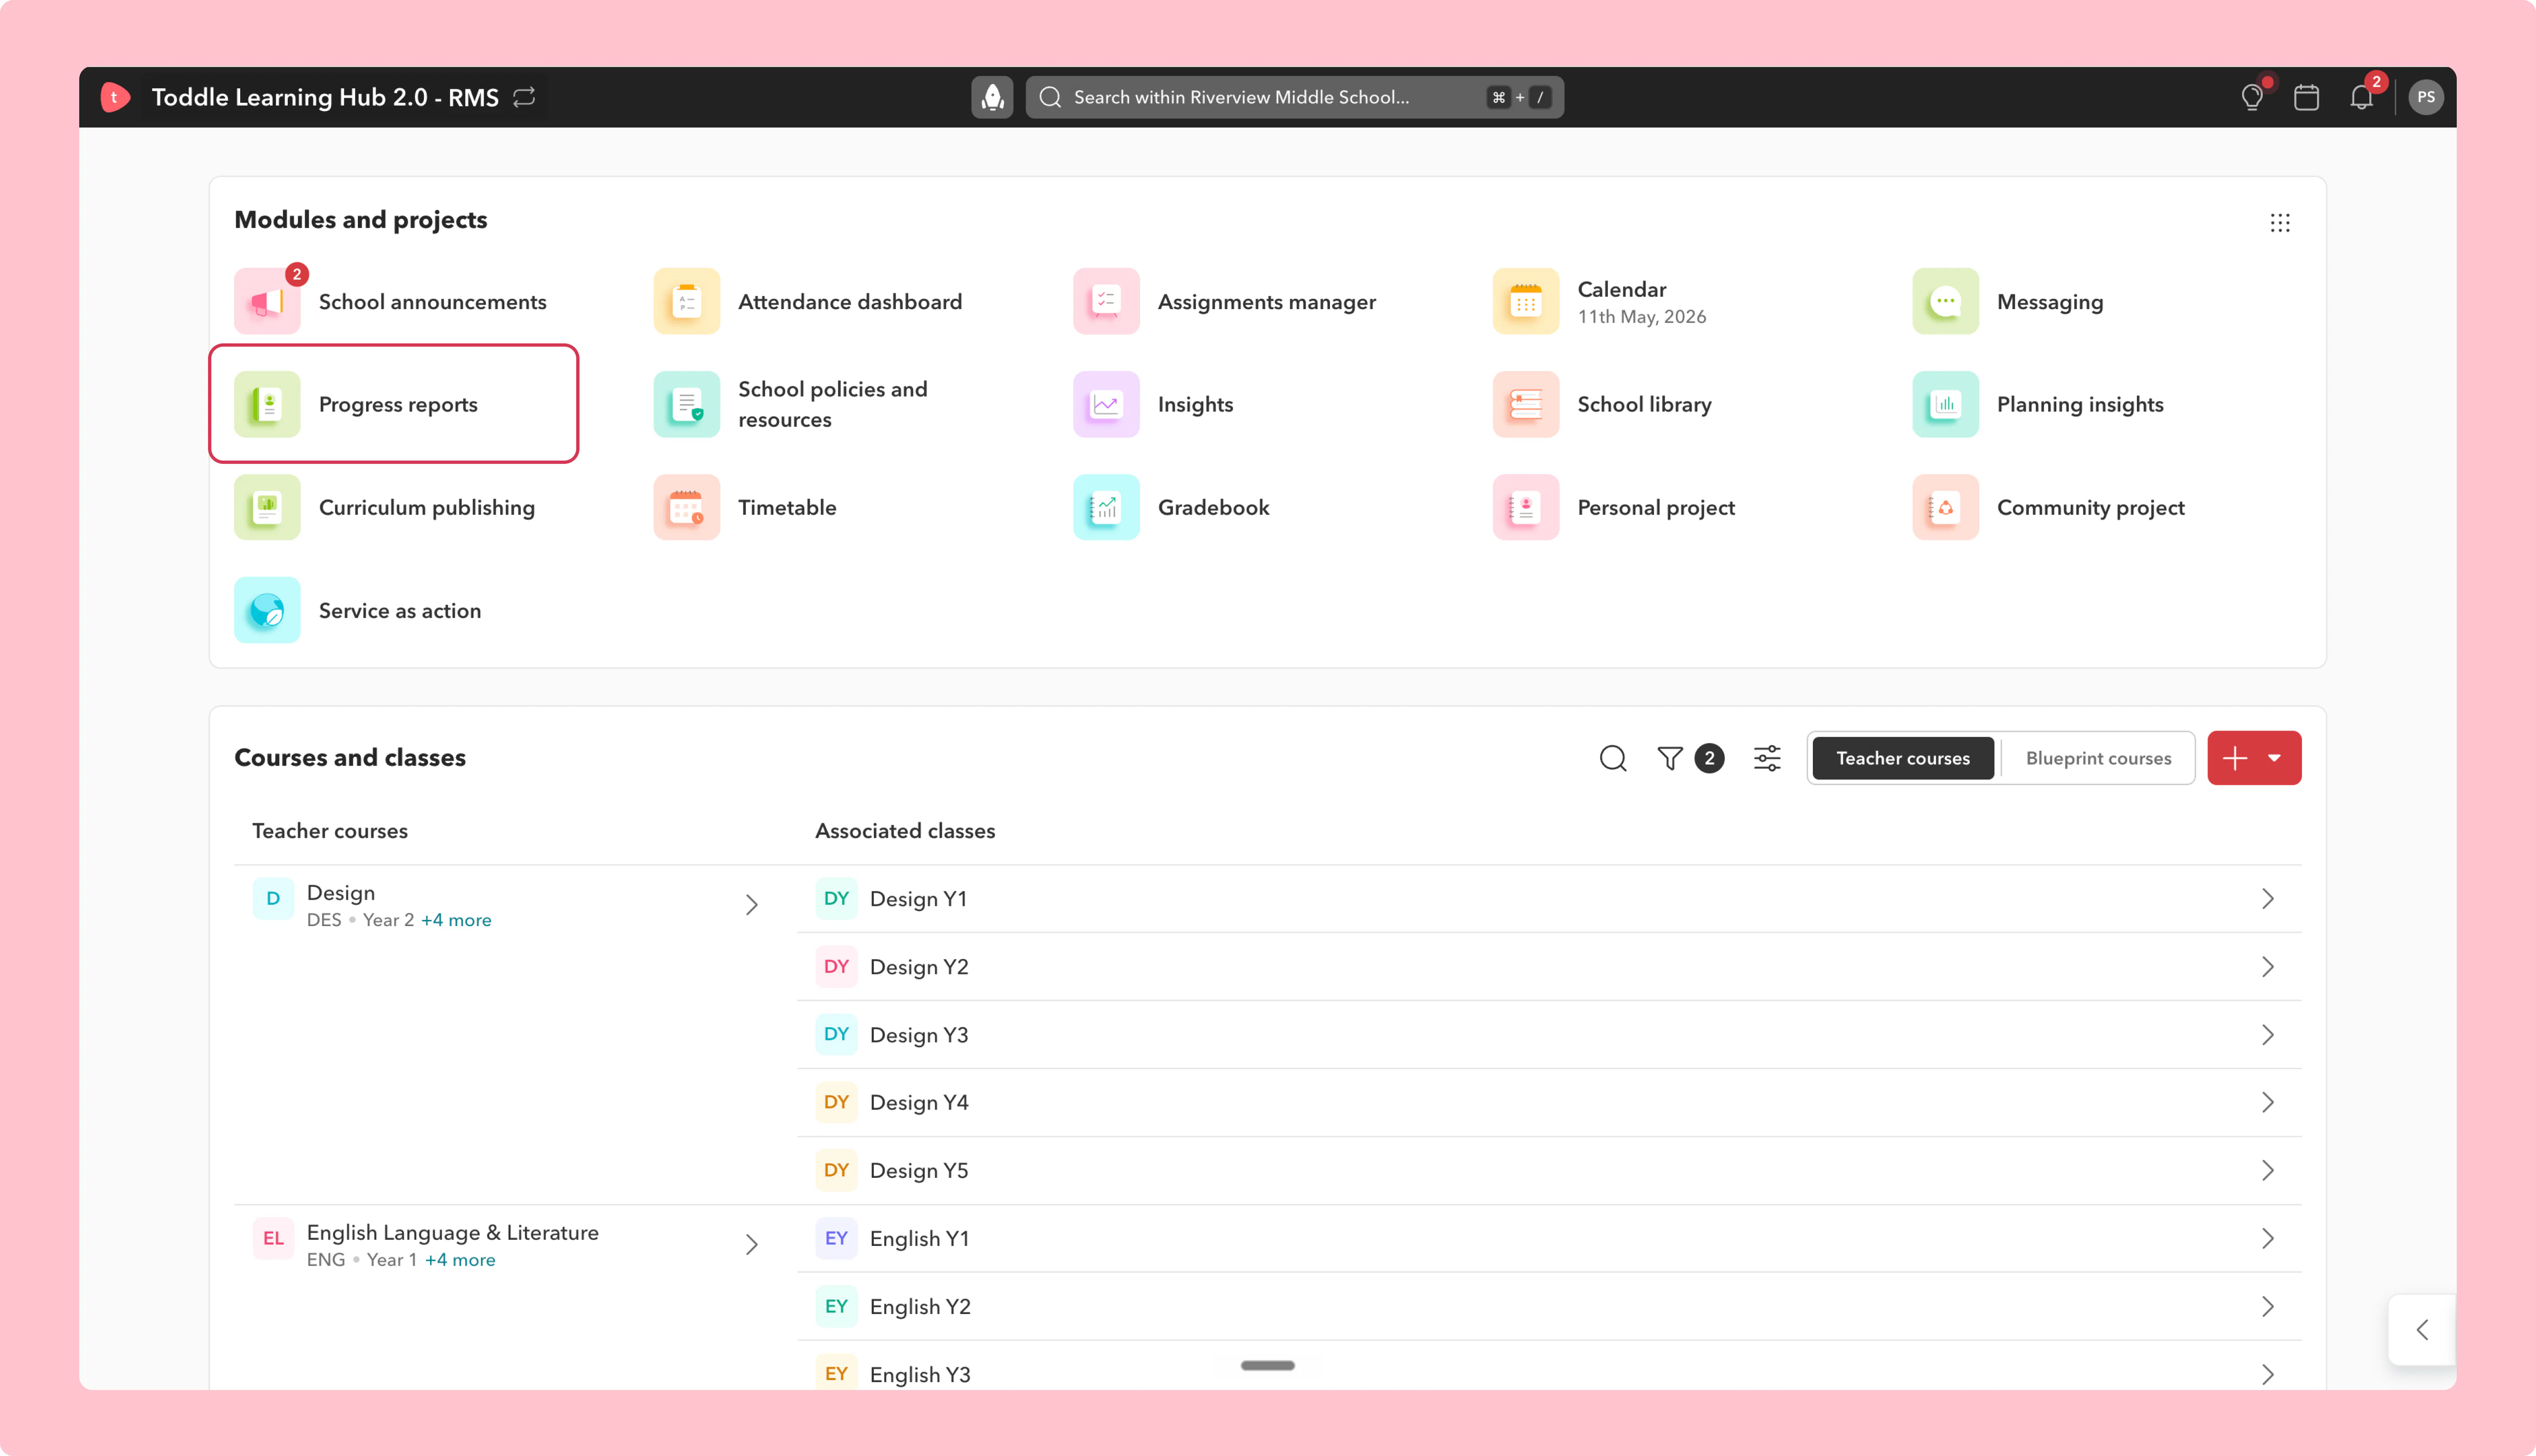Image resolution: width=2536 pixels, height=1456 pixels.
Task: Open the Timetable module icon
Action: (x=686, y=507)
